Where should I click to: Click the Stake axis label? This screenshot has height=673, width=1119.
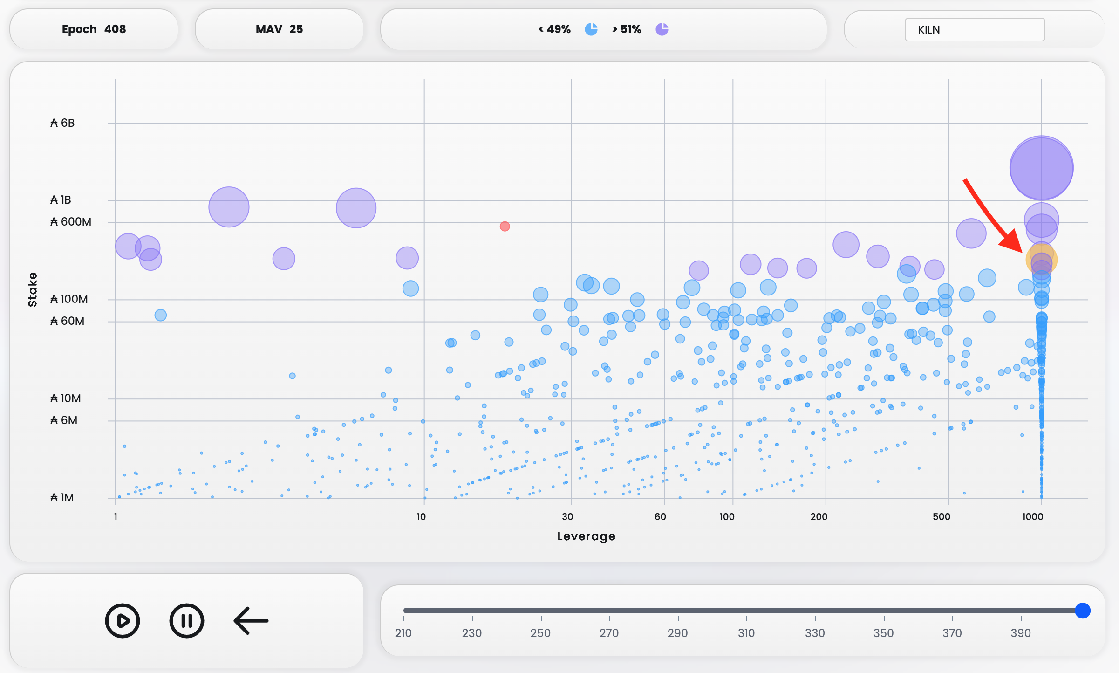[33, 289]
